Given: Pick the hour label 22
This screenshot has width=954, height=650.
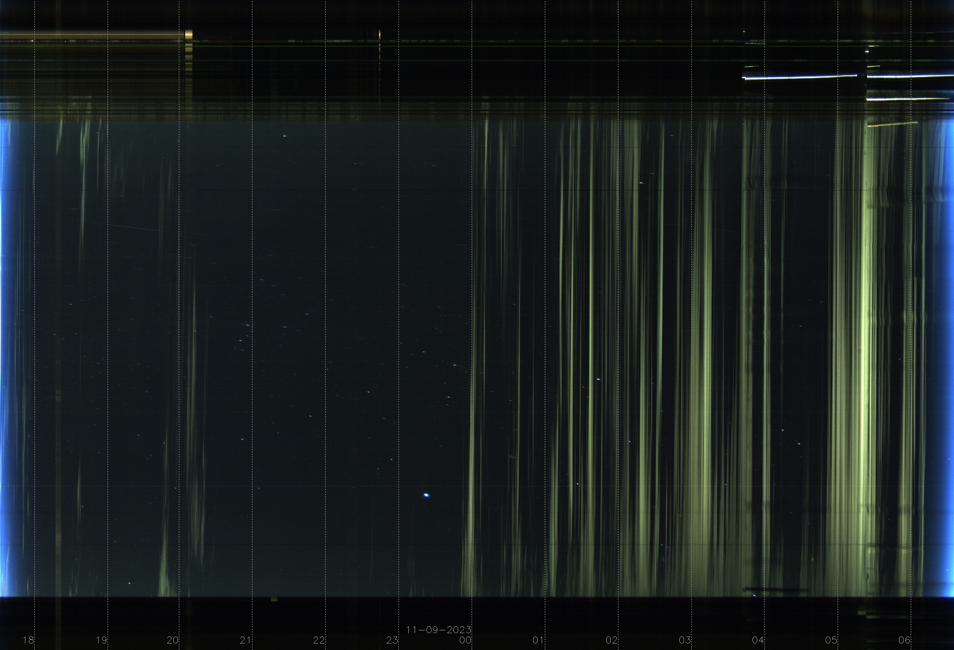Looking at the screenshot, I should [x=319, y=640].
